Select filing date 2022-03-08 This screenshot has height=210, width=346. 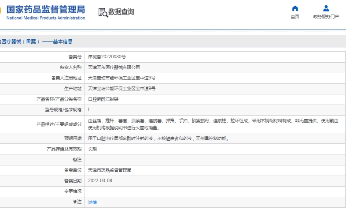click(100, 180)
